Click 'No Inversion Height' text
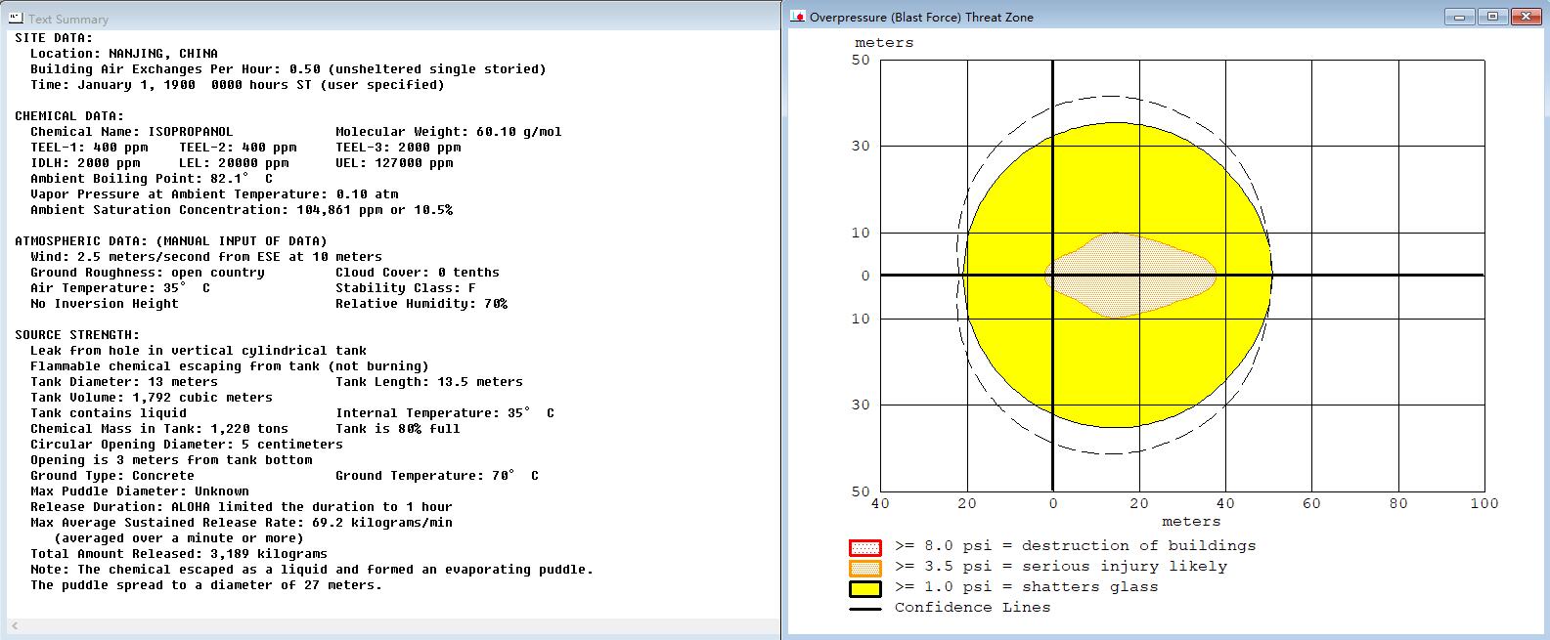 tap(105, 304)
